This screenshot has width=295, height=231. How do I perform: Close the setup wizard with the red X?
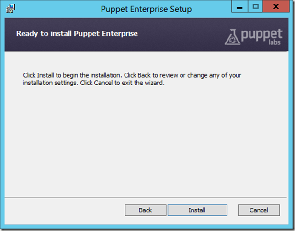(x=277, y=8)
